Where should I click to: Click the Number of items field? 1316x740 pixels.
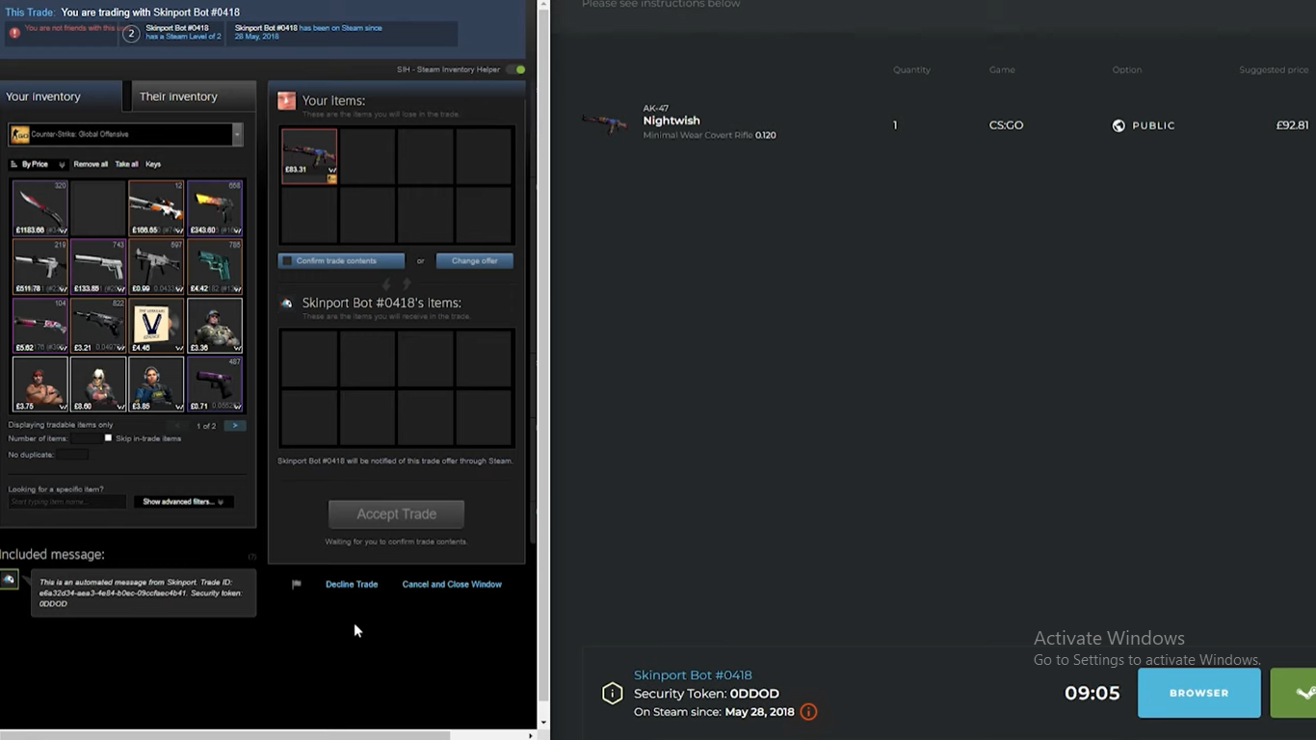[84, 438]
